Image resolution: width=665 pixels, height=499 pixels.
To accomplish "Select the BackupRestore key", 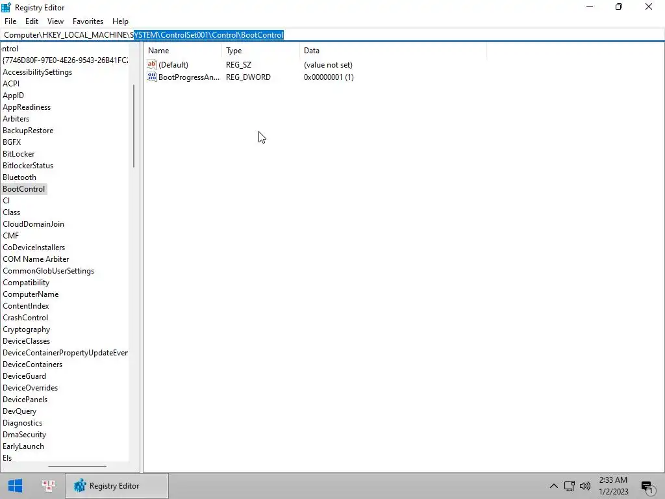I will tap(28, 131).
